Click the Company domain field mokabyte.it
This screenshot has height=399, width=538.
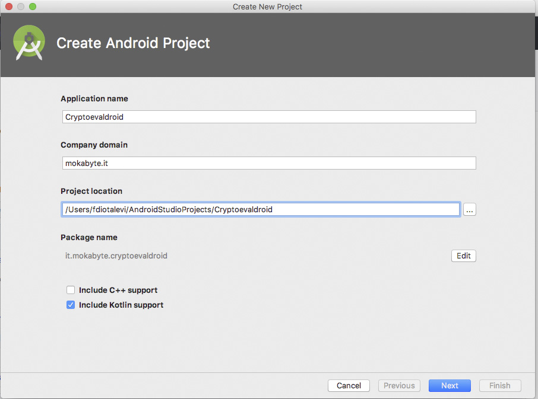point(269,163)
